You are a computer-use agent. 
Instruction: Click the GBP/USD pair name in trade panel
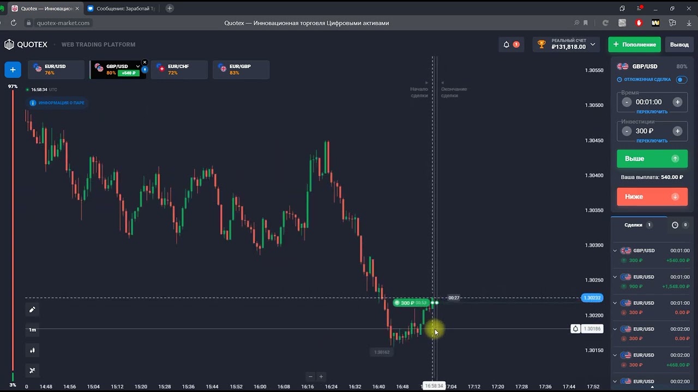(x=645, y=66)
